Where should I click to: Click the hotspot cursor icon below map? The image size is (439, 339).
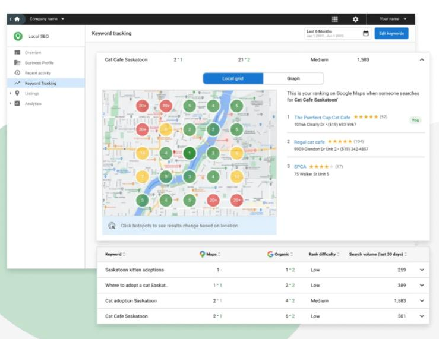click(x=112, y=226)
